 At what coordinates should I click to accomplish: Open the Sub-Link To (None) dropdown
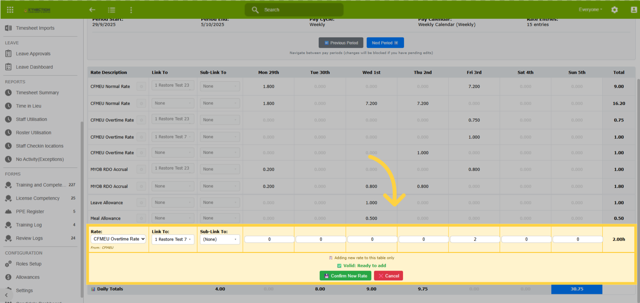220,239
